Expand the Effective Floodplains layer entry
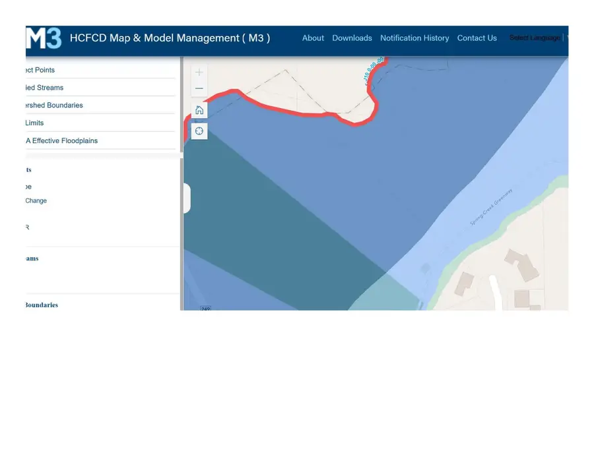This screenshot has height=459, width=594. [x=61, y=140]
